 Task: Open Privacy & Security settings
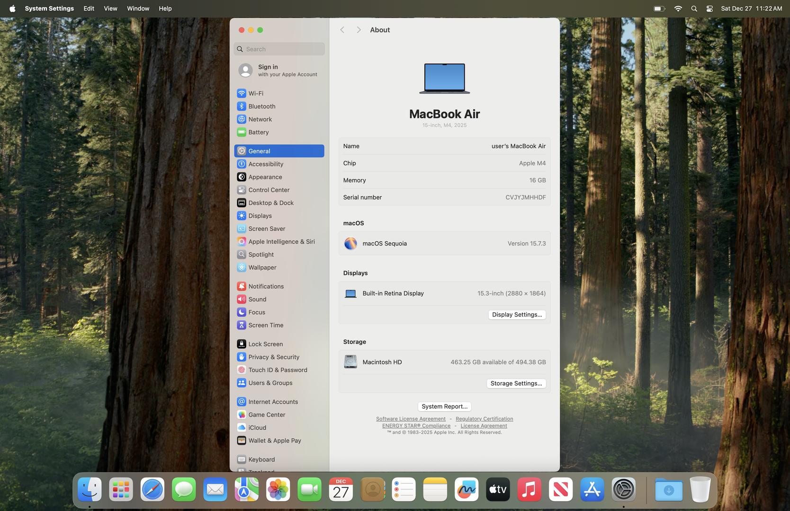[274, 357]
